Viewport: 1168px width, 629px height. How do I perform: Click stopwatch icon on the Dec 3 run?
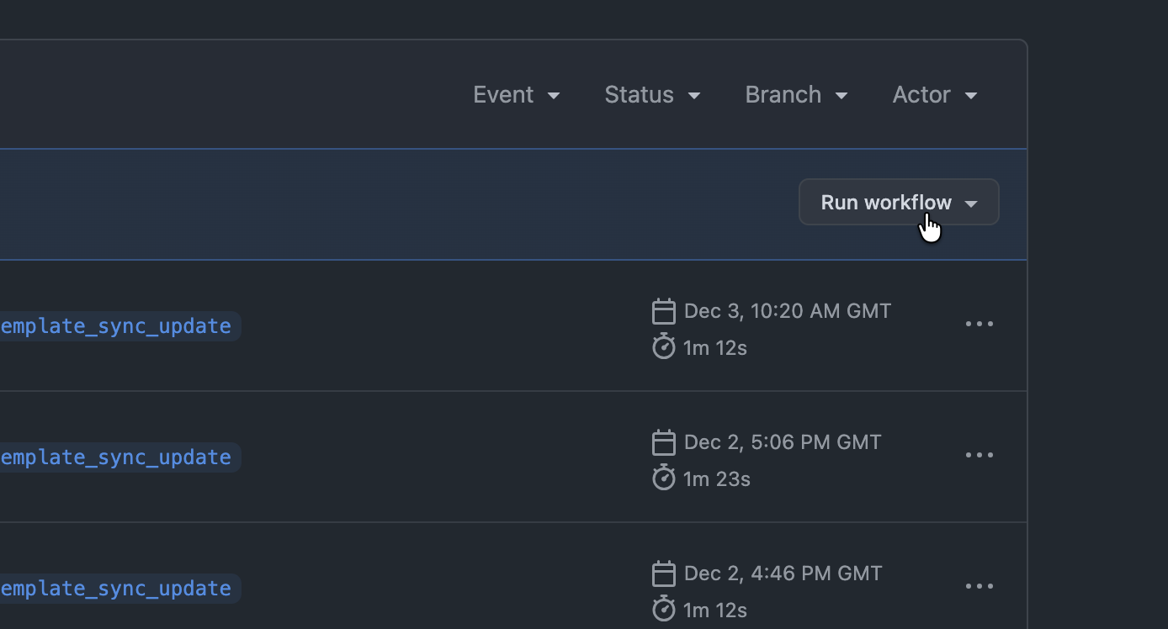[664, 346]
